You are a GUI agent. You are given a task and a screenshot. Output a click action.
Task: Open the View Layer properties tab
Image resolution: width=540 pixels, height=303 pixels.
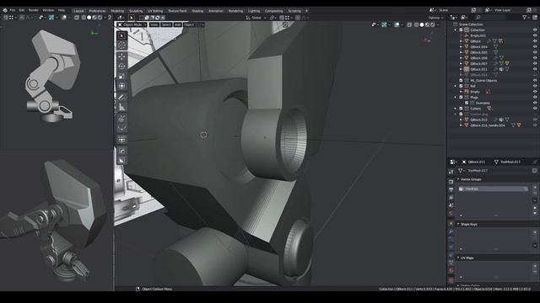451,198
